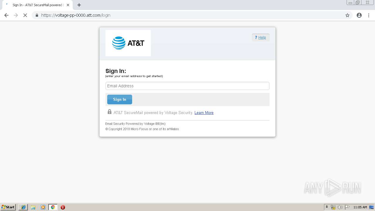Click the 'Sign In:' heading

[x=116, y=71]
